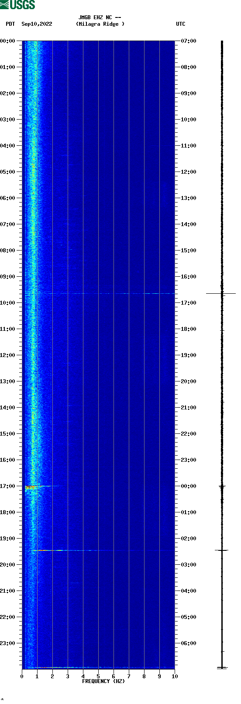Click the 03:00 UTC time label
This screenshot has width=241, height=704.
(189, 565)
